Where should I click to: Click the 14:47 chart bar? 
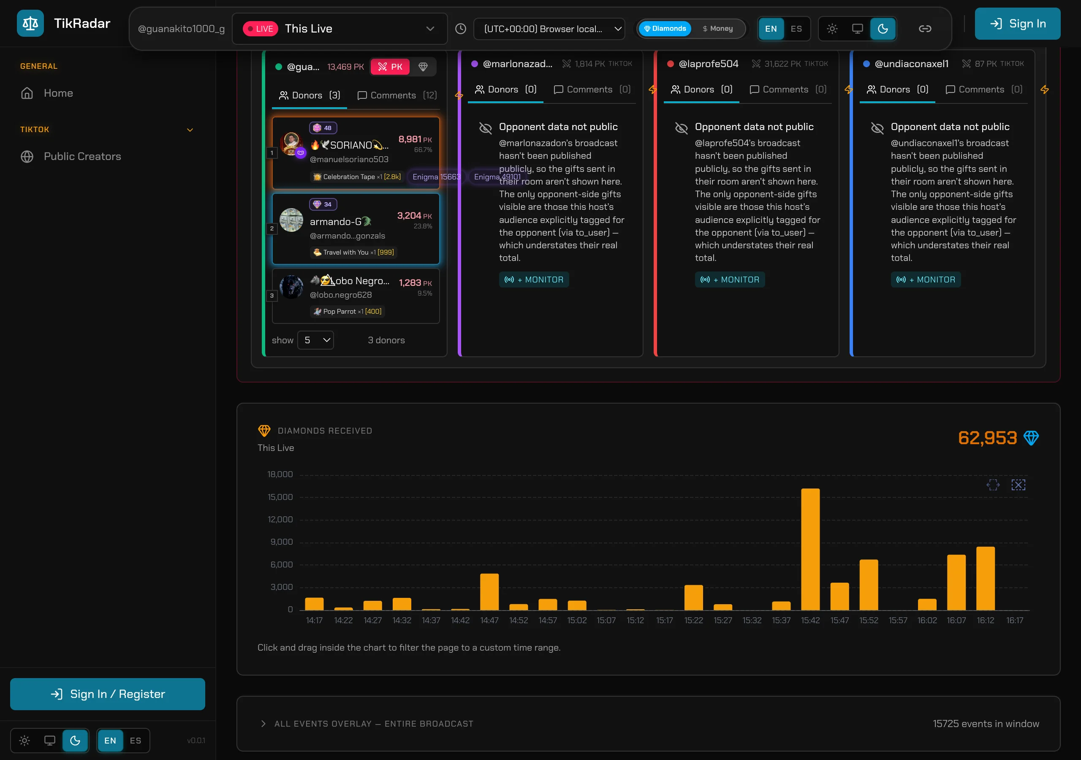(489, 592)
